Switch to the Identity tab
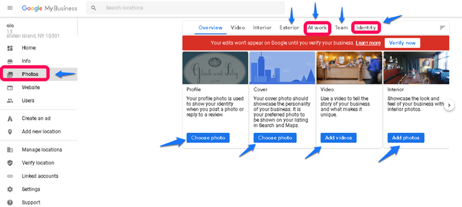The image size is (462, 207). [366, 28]
